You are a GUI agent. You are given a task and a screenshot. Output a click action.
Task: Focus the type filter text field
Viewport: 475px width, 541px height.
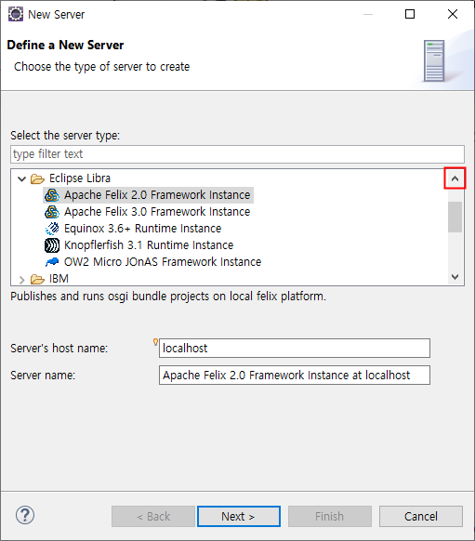[x=237, y=154]
